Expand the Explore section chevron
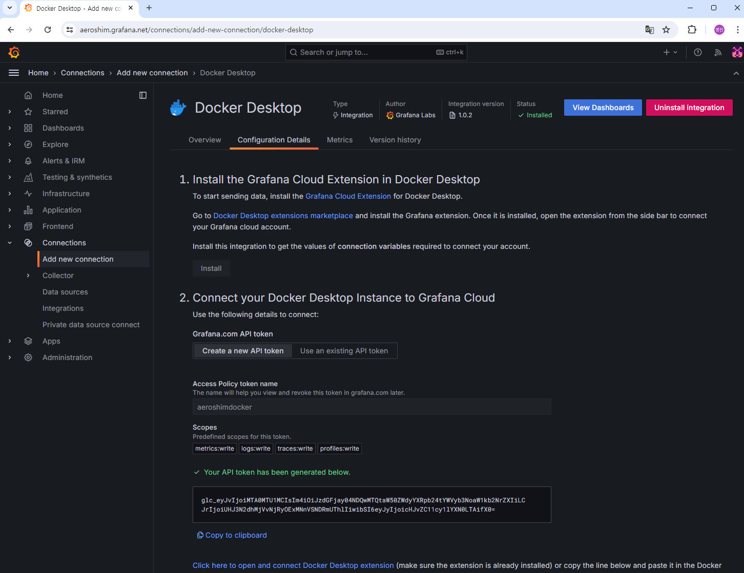This screenshot has height=573, width=744. (x=10, y=144)
